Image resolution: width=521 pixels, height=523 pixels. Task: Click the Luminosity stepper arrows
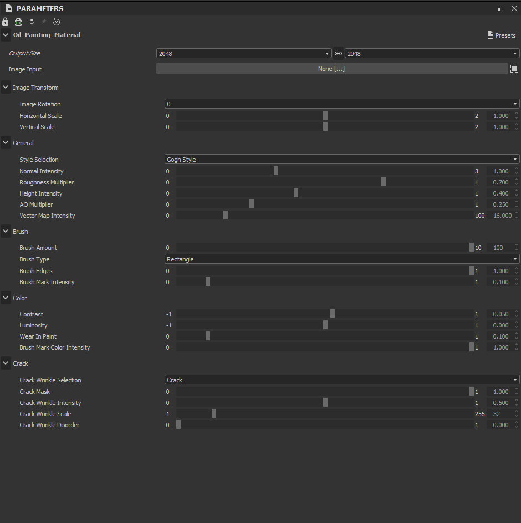point(517,325)
